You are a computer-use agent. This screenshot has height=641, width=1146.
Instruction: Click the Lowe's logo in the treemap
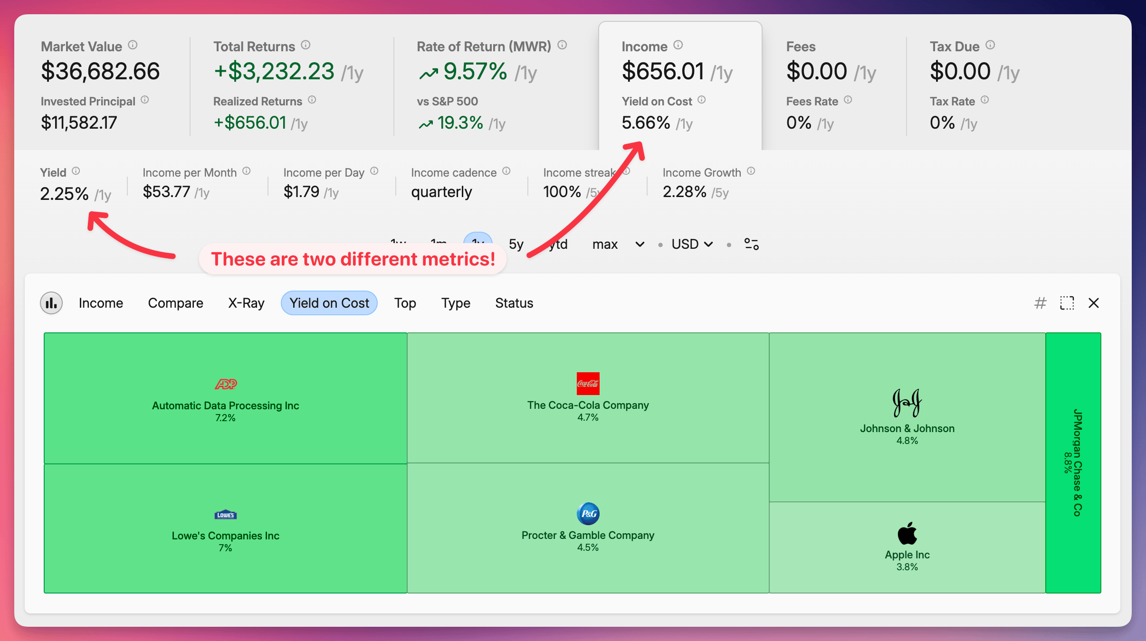[x=226, y=515]
